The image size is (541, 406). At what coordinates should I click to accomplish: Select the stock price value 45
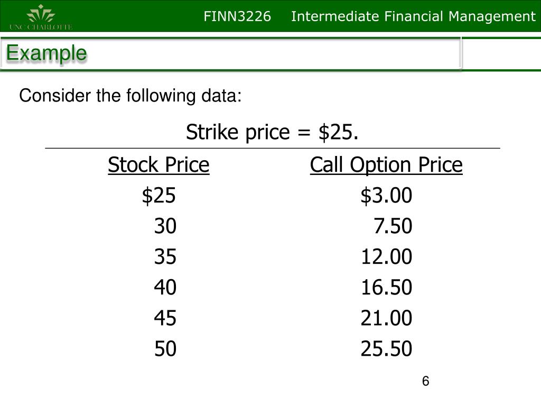click(x=165, y=318)
